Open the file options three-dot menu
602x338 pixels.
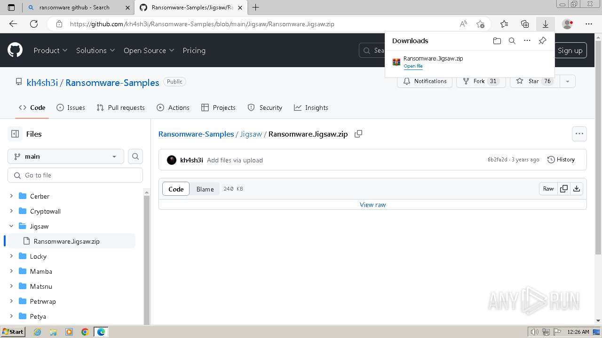click(x=579, y=134)
